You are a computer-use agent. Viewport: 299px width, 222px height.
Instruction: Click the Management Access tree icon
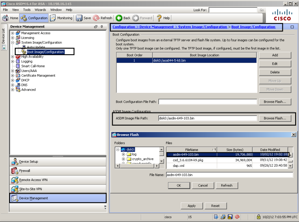(x=18, y=33)
